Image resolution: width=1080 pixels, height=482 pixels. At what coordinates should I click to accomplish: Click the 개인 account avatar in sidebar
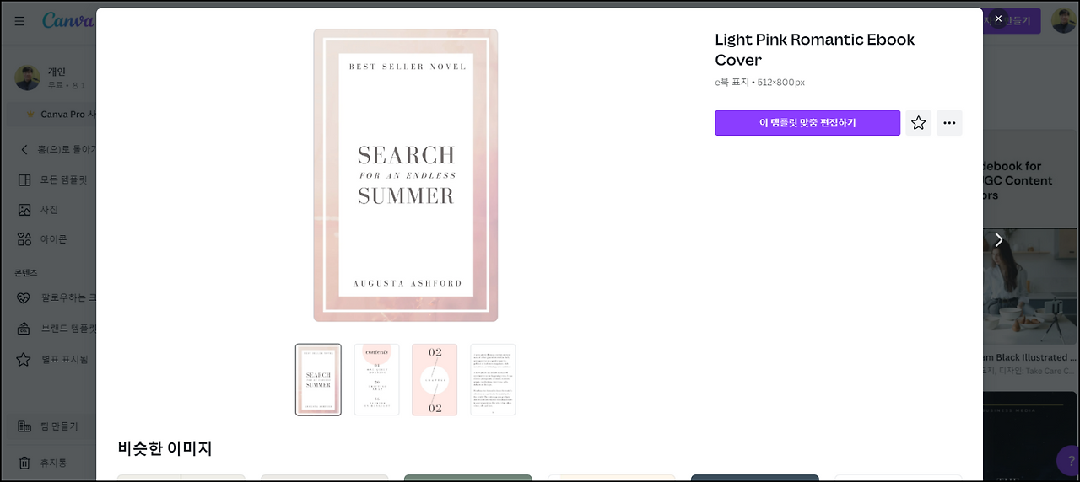27,78
